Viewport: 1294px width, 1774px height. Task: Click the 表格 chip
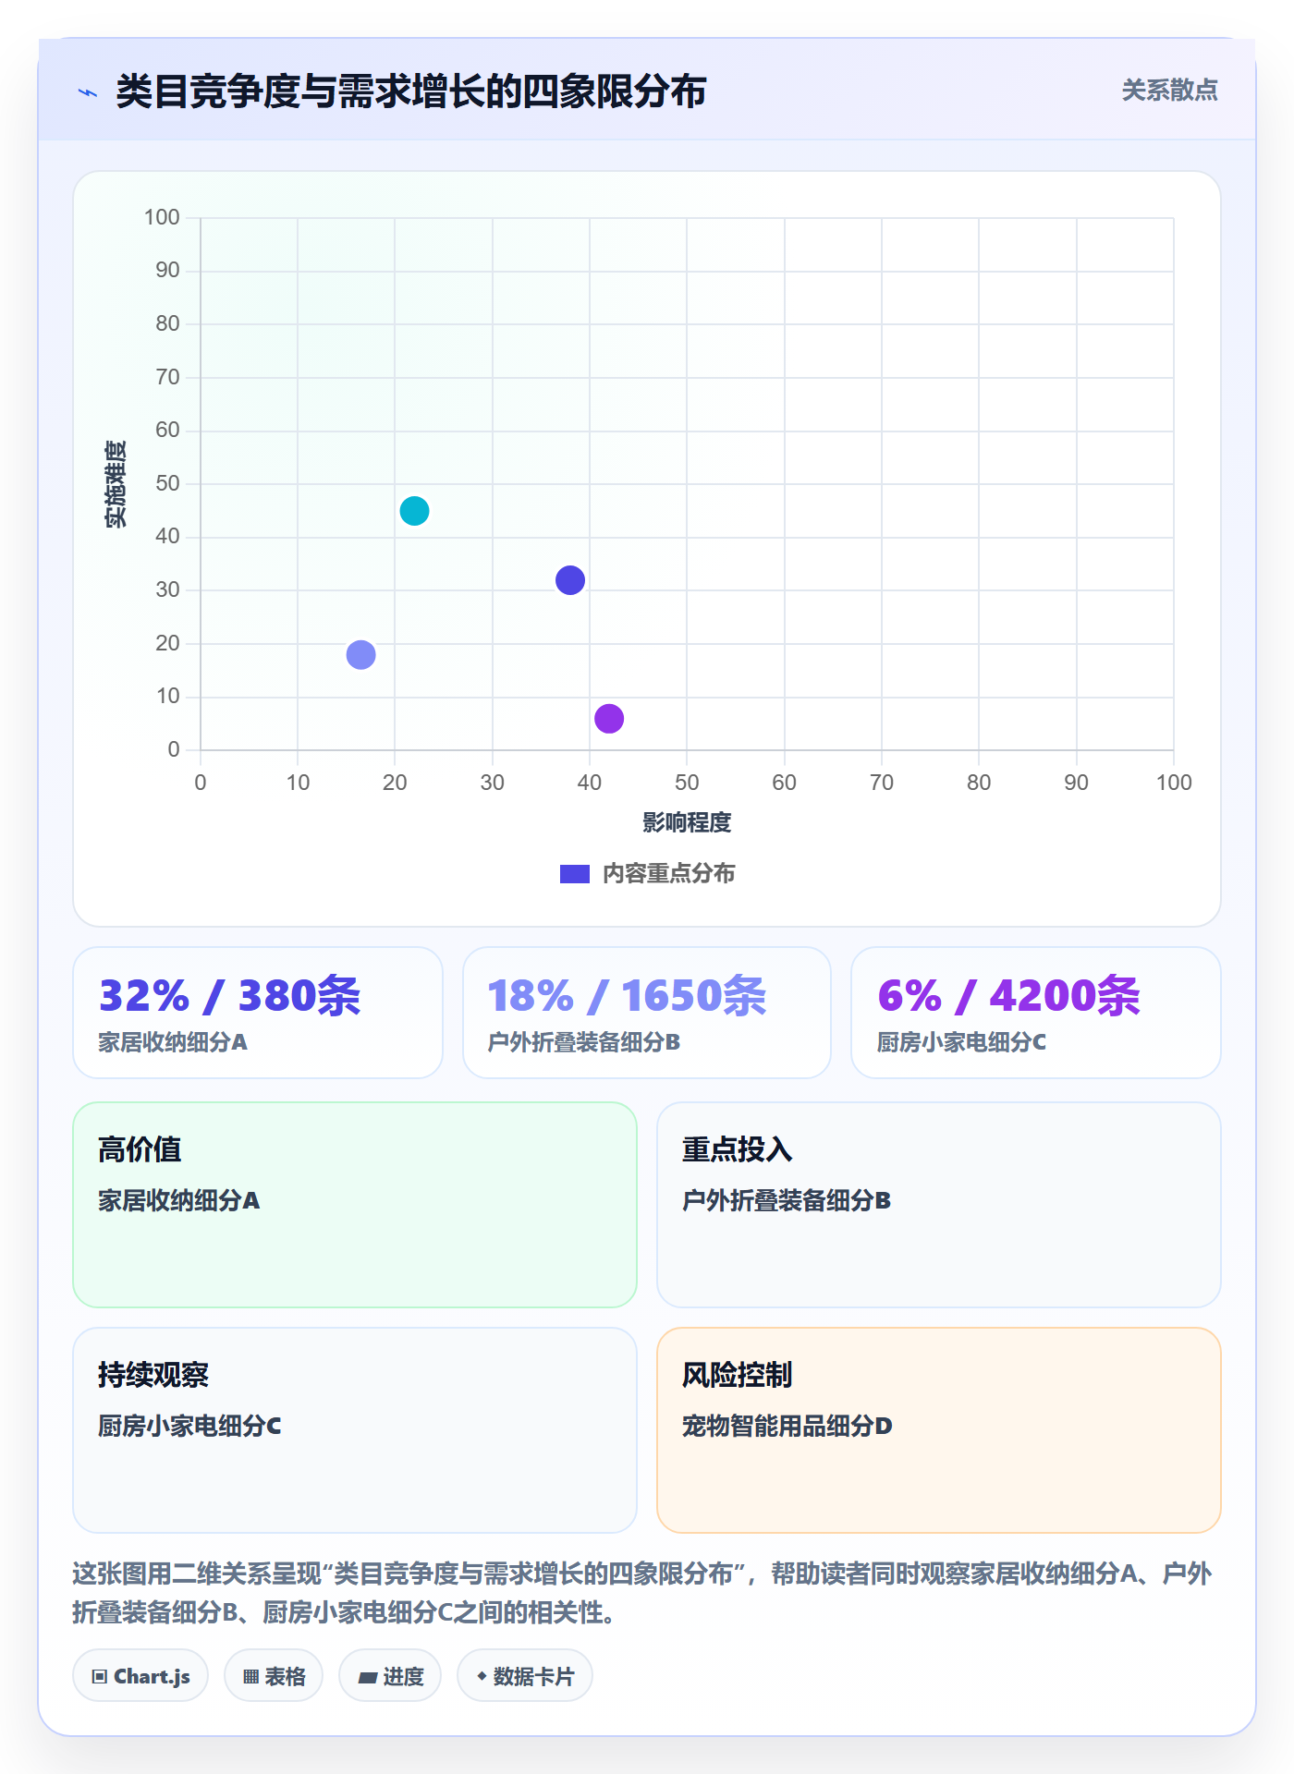pos(274,1676)
